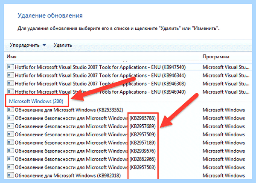Click program cell 'Microsoft Visual Stu...' for KB946344
Viewport: 256px width, 183px height.
coord(226,76)
